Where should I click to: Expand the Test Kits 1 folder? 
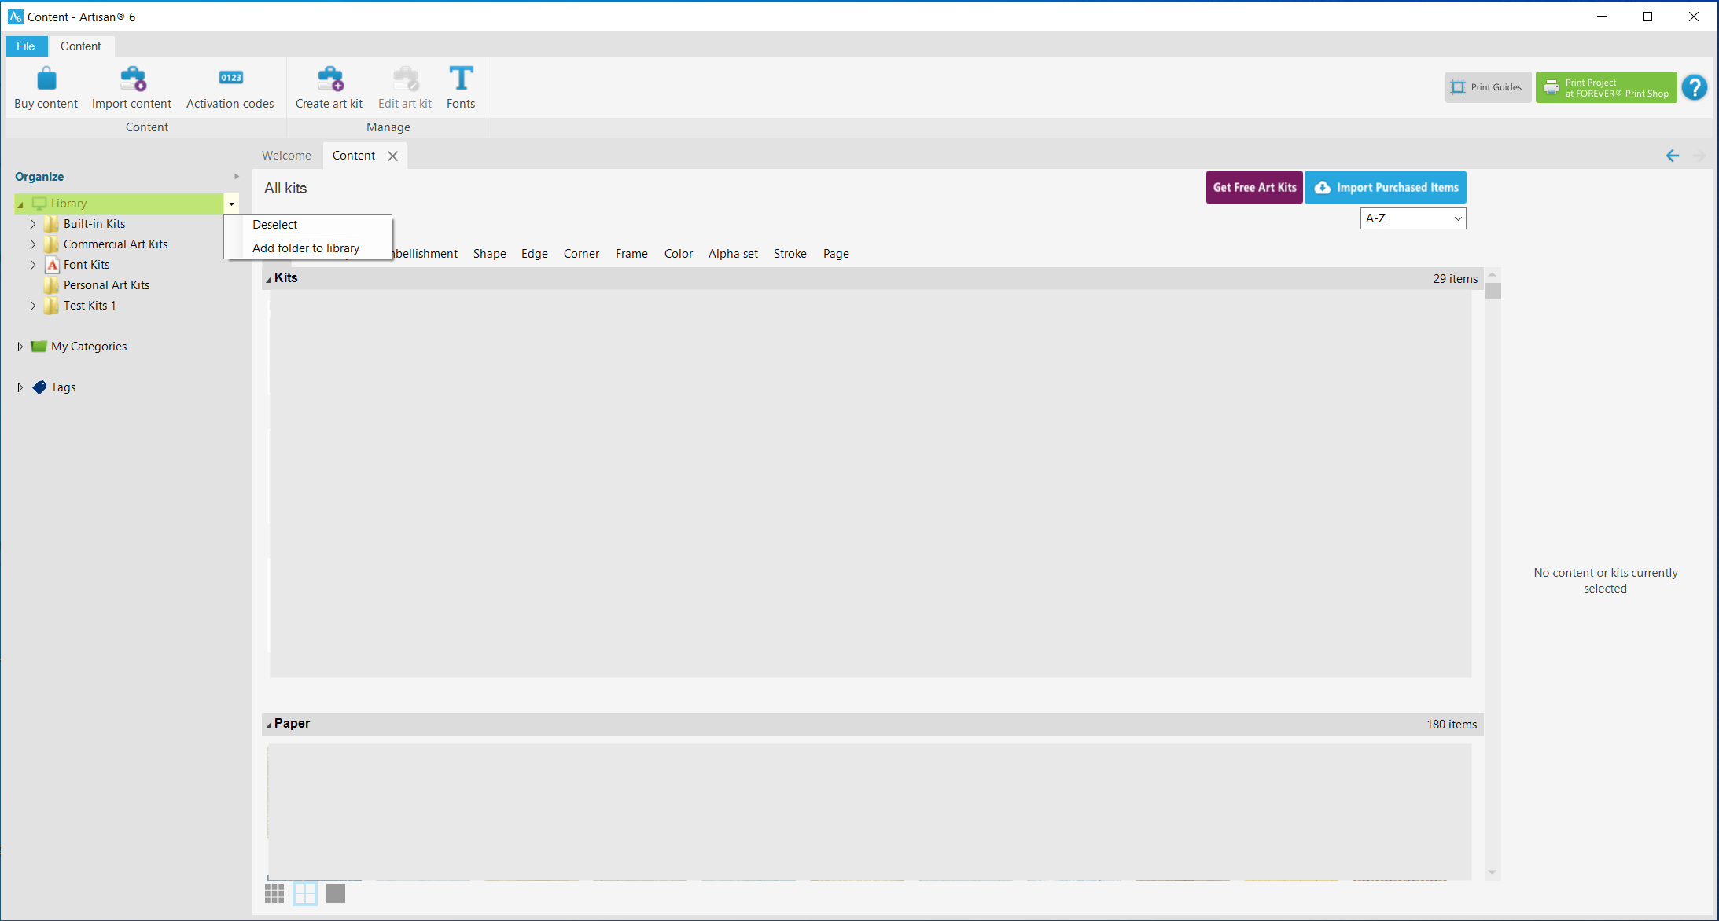click(33, 306)
